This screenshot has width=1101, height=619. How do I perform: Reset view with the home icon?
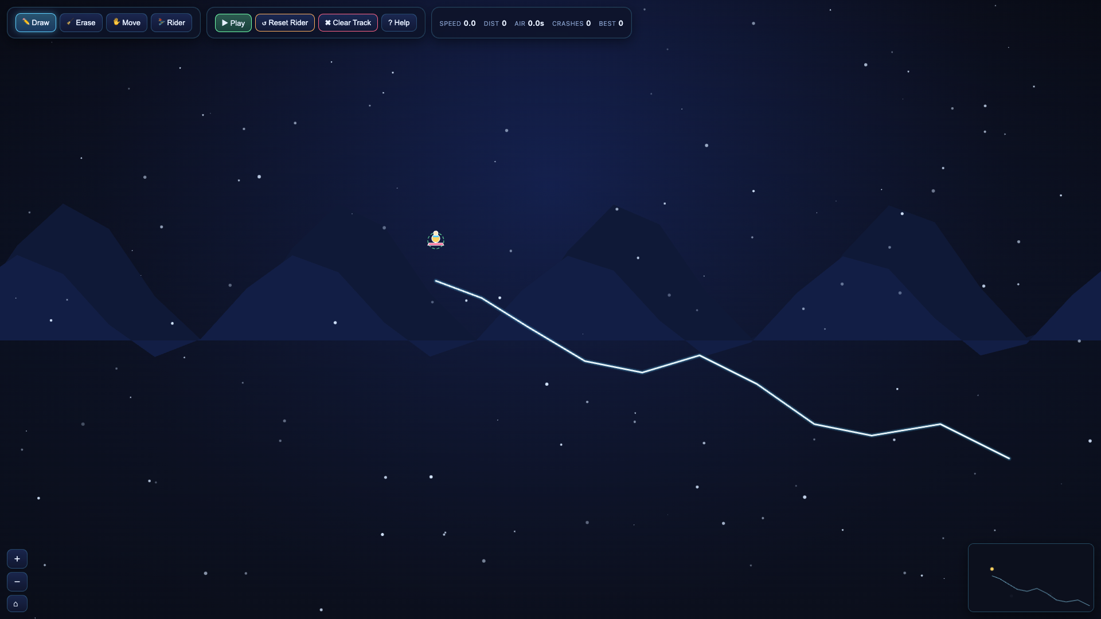point(17,604)
